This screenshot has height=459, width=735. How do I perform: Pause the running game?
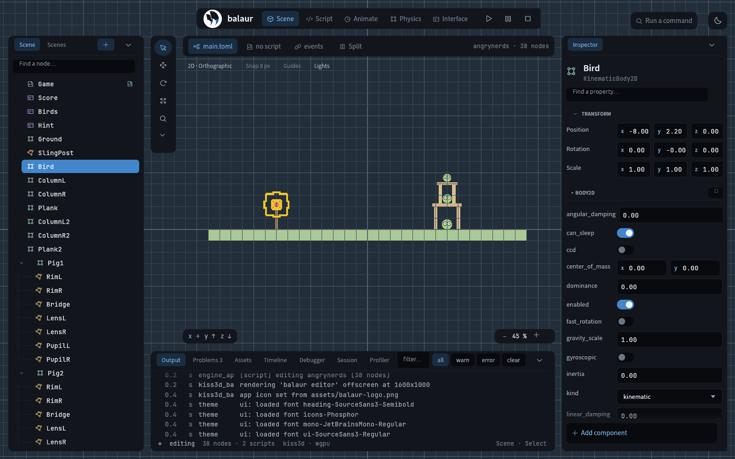[x=508, y=19]
